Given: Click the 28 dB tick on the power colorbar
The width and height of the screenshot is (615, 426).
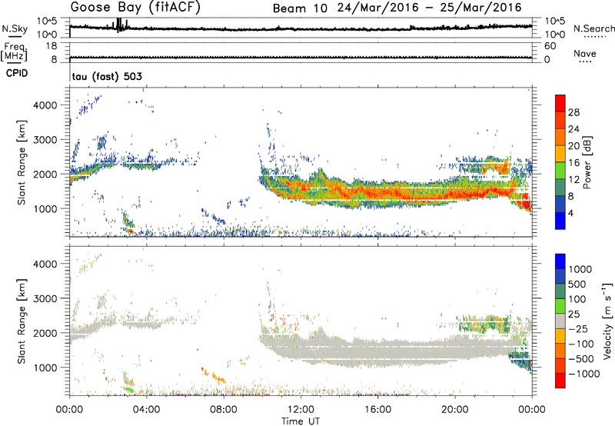Looking at the screenshot, I should click(x=573, y=112).
